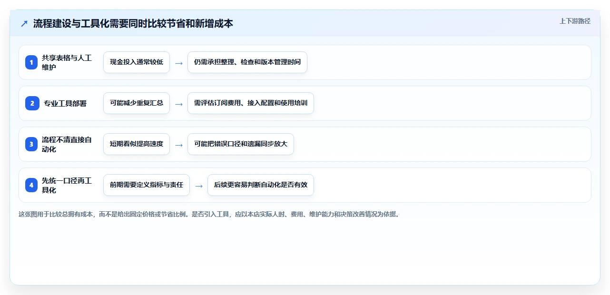
Task: Click the 前期需要定义指标与责任 box
Action: [147, 185]
